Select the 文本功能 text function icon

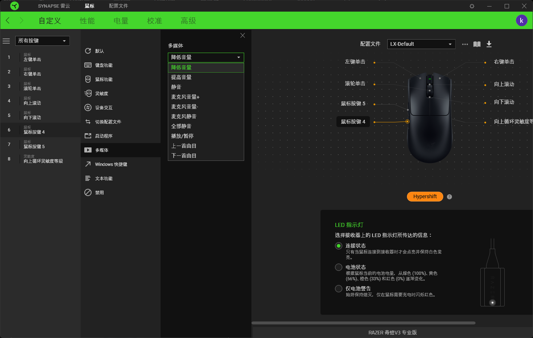point(88,178)
